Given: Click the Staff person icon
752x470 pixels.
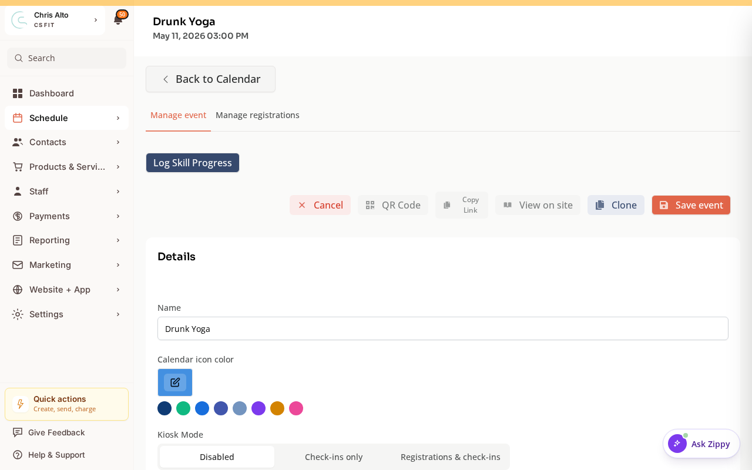Looking at the screenshot, I should coord(18,192).
